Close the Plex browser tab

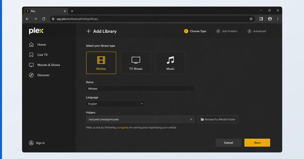(65, 11)
